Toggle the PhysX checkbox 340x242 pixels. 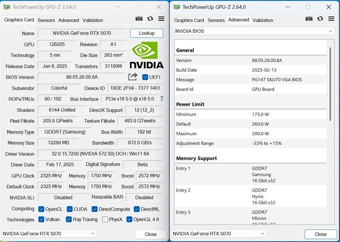(x=105, y=219)
